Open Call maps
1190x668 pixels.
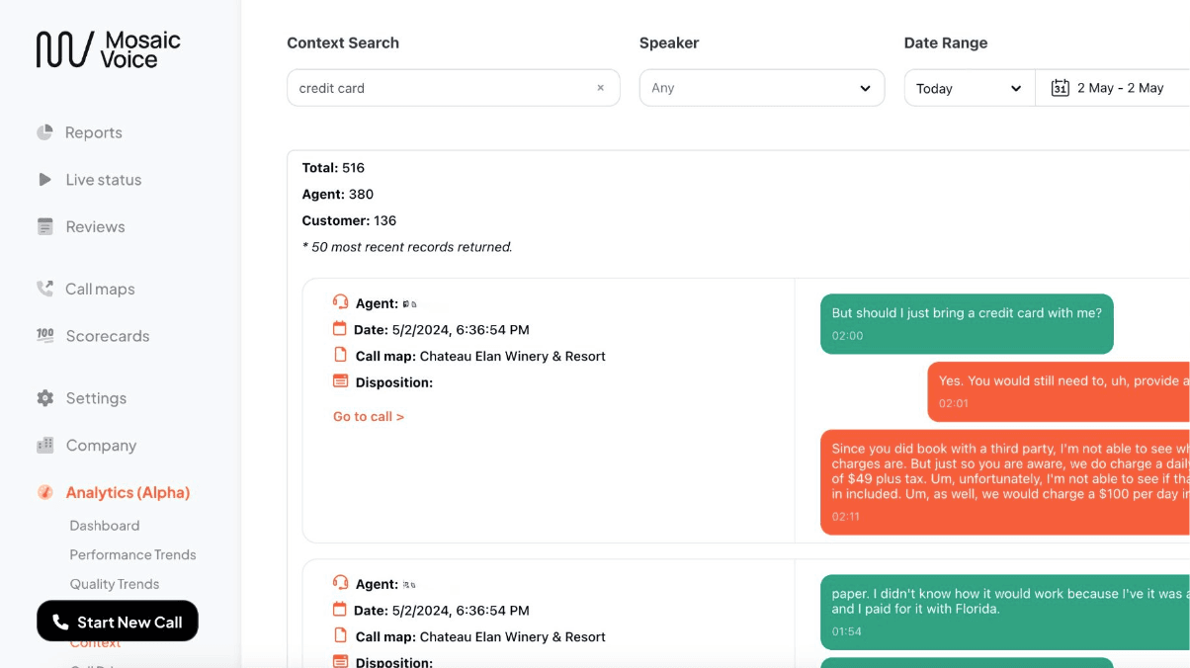tap(100, 289)
